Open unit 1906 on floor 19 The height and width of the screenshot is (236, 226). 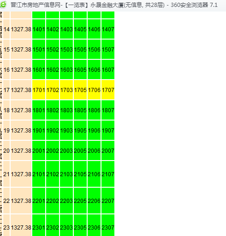click(x=94, y=130)
